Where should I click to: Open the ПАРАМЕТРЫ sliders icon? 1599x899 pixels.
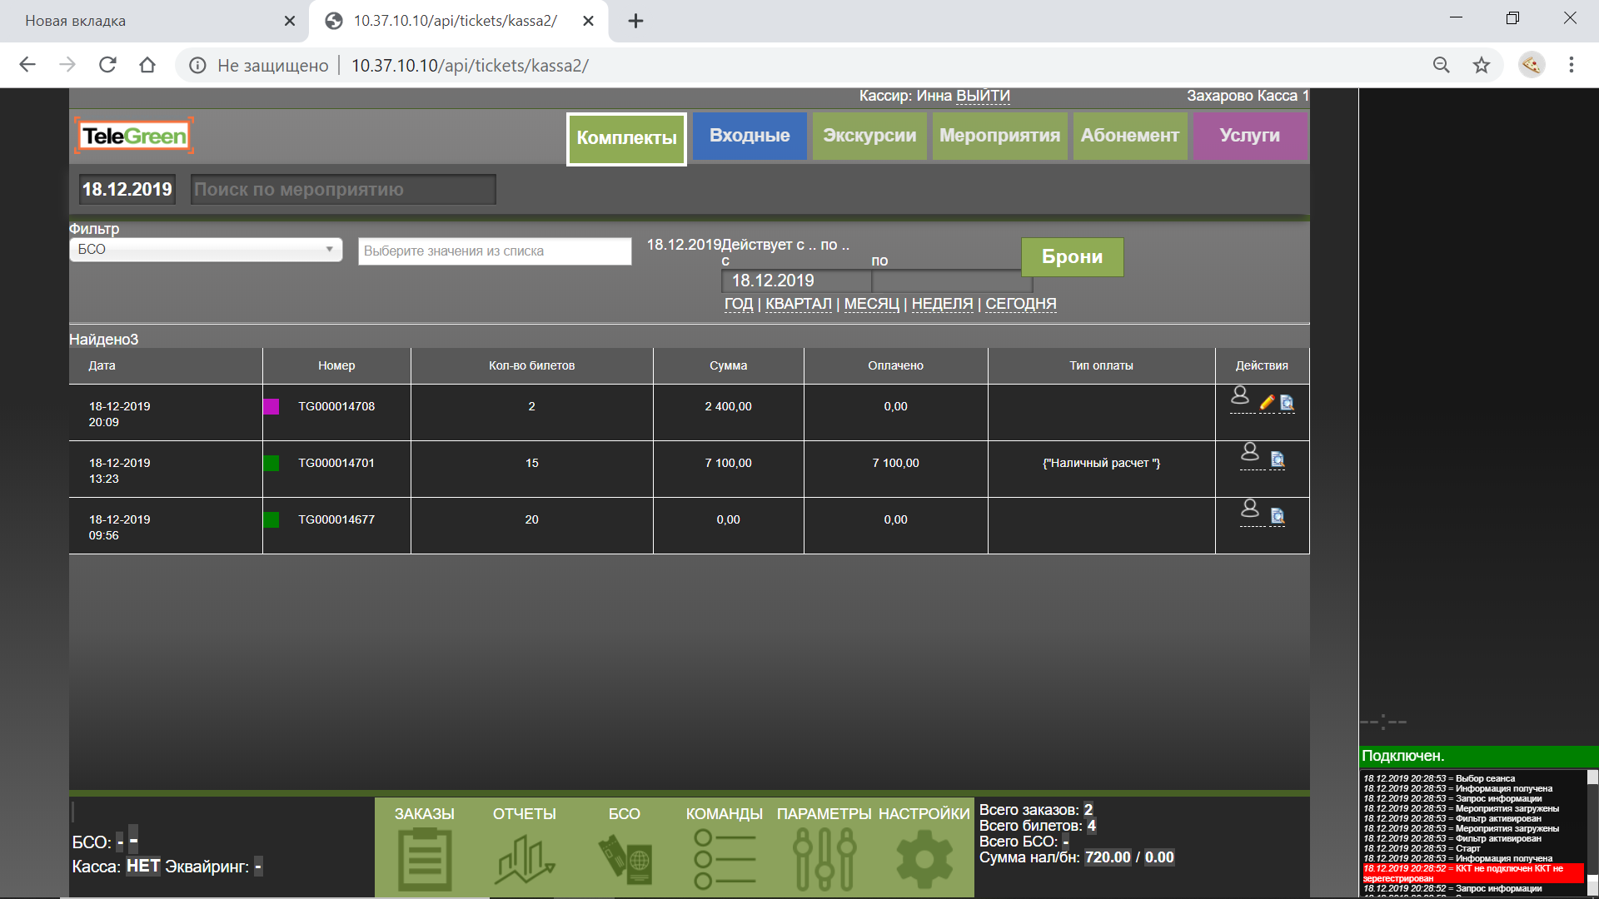click(x=824, y=857)
